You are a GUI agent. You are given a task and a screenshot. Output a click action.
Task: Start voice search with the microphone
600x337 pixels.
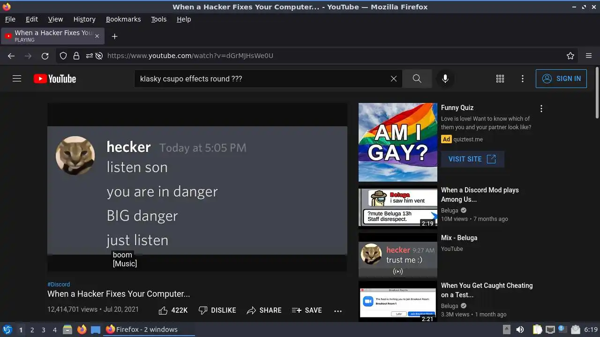point(445,79)
